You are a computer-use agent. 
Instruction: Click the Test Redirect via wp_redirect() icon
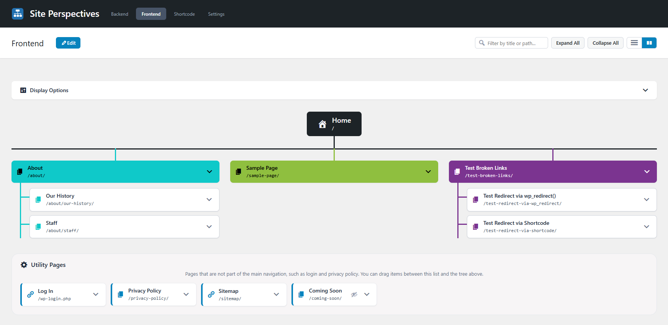pyautogui.click(x=475, y=200)
